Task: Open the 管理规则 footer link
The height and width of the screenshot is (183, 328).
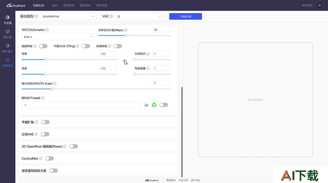Action: click(171, 180)
